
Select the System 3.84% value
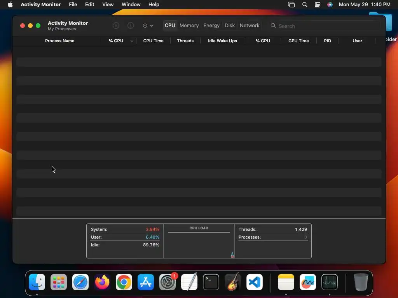click(152, 229)
